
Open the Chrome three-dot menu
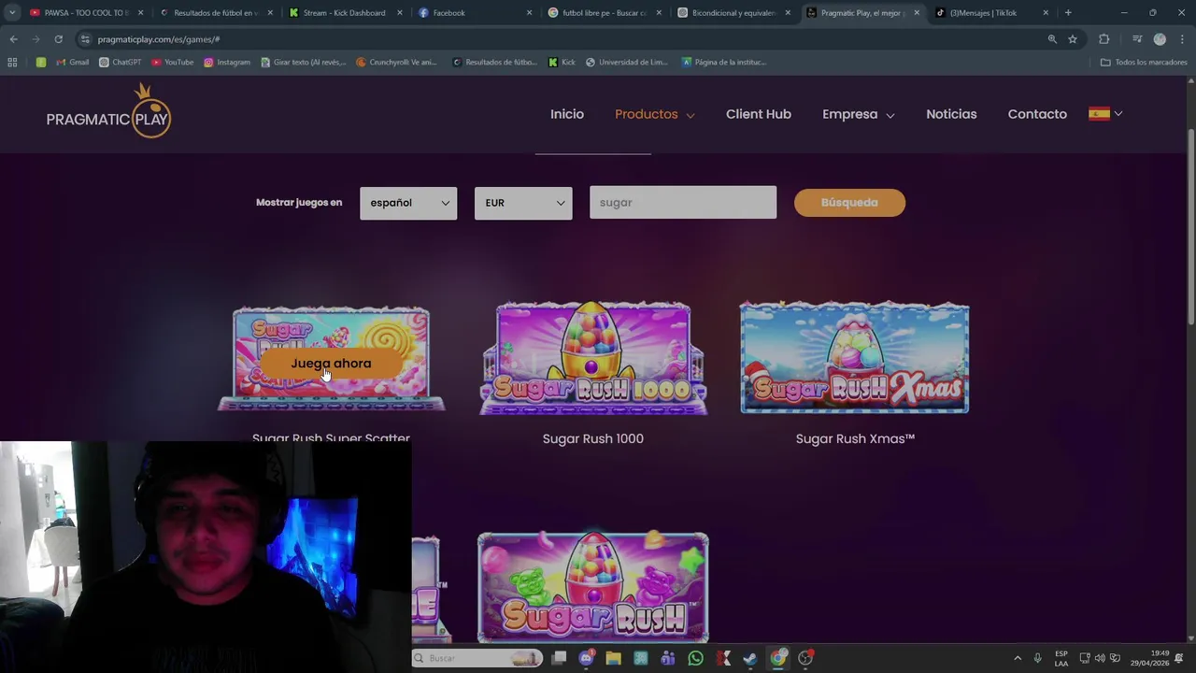coord(1181,39)
